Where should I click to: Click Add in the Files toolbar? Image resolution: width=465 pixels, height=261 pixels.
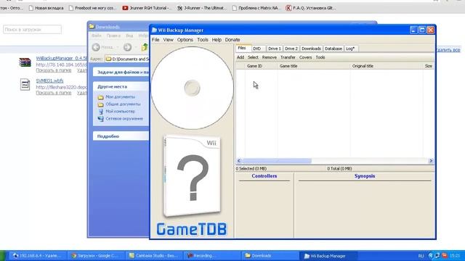pos(240,57)
